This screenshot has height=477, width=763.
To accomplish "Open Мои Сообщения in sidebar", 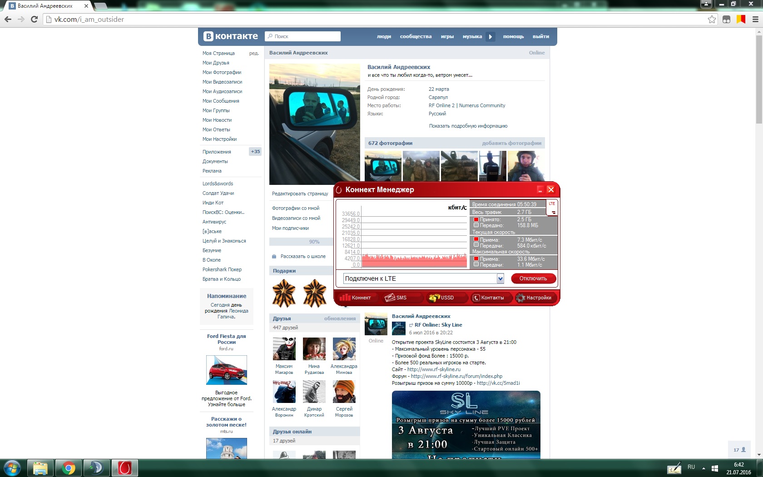I will 221,101.
